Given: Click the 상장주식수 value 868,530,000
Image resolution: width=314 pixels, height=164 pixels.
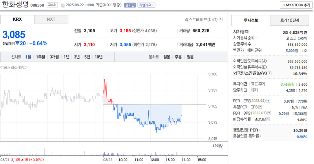Looking at the screenshot, I should tap(297, 45).
